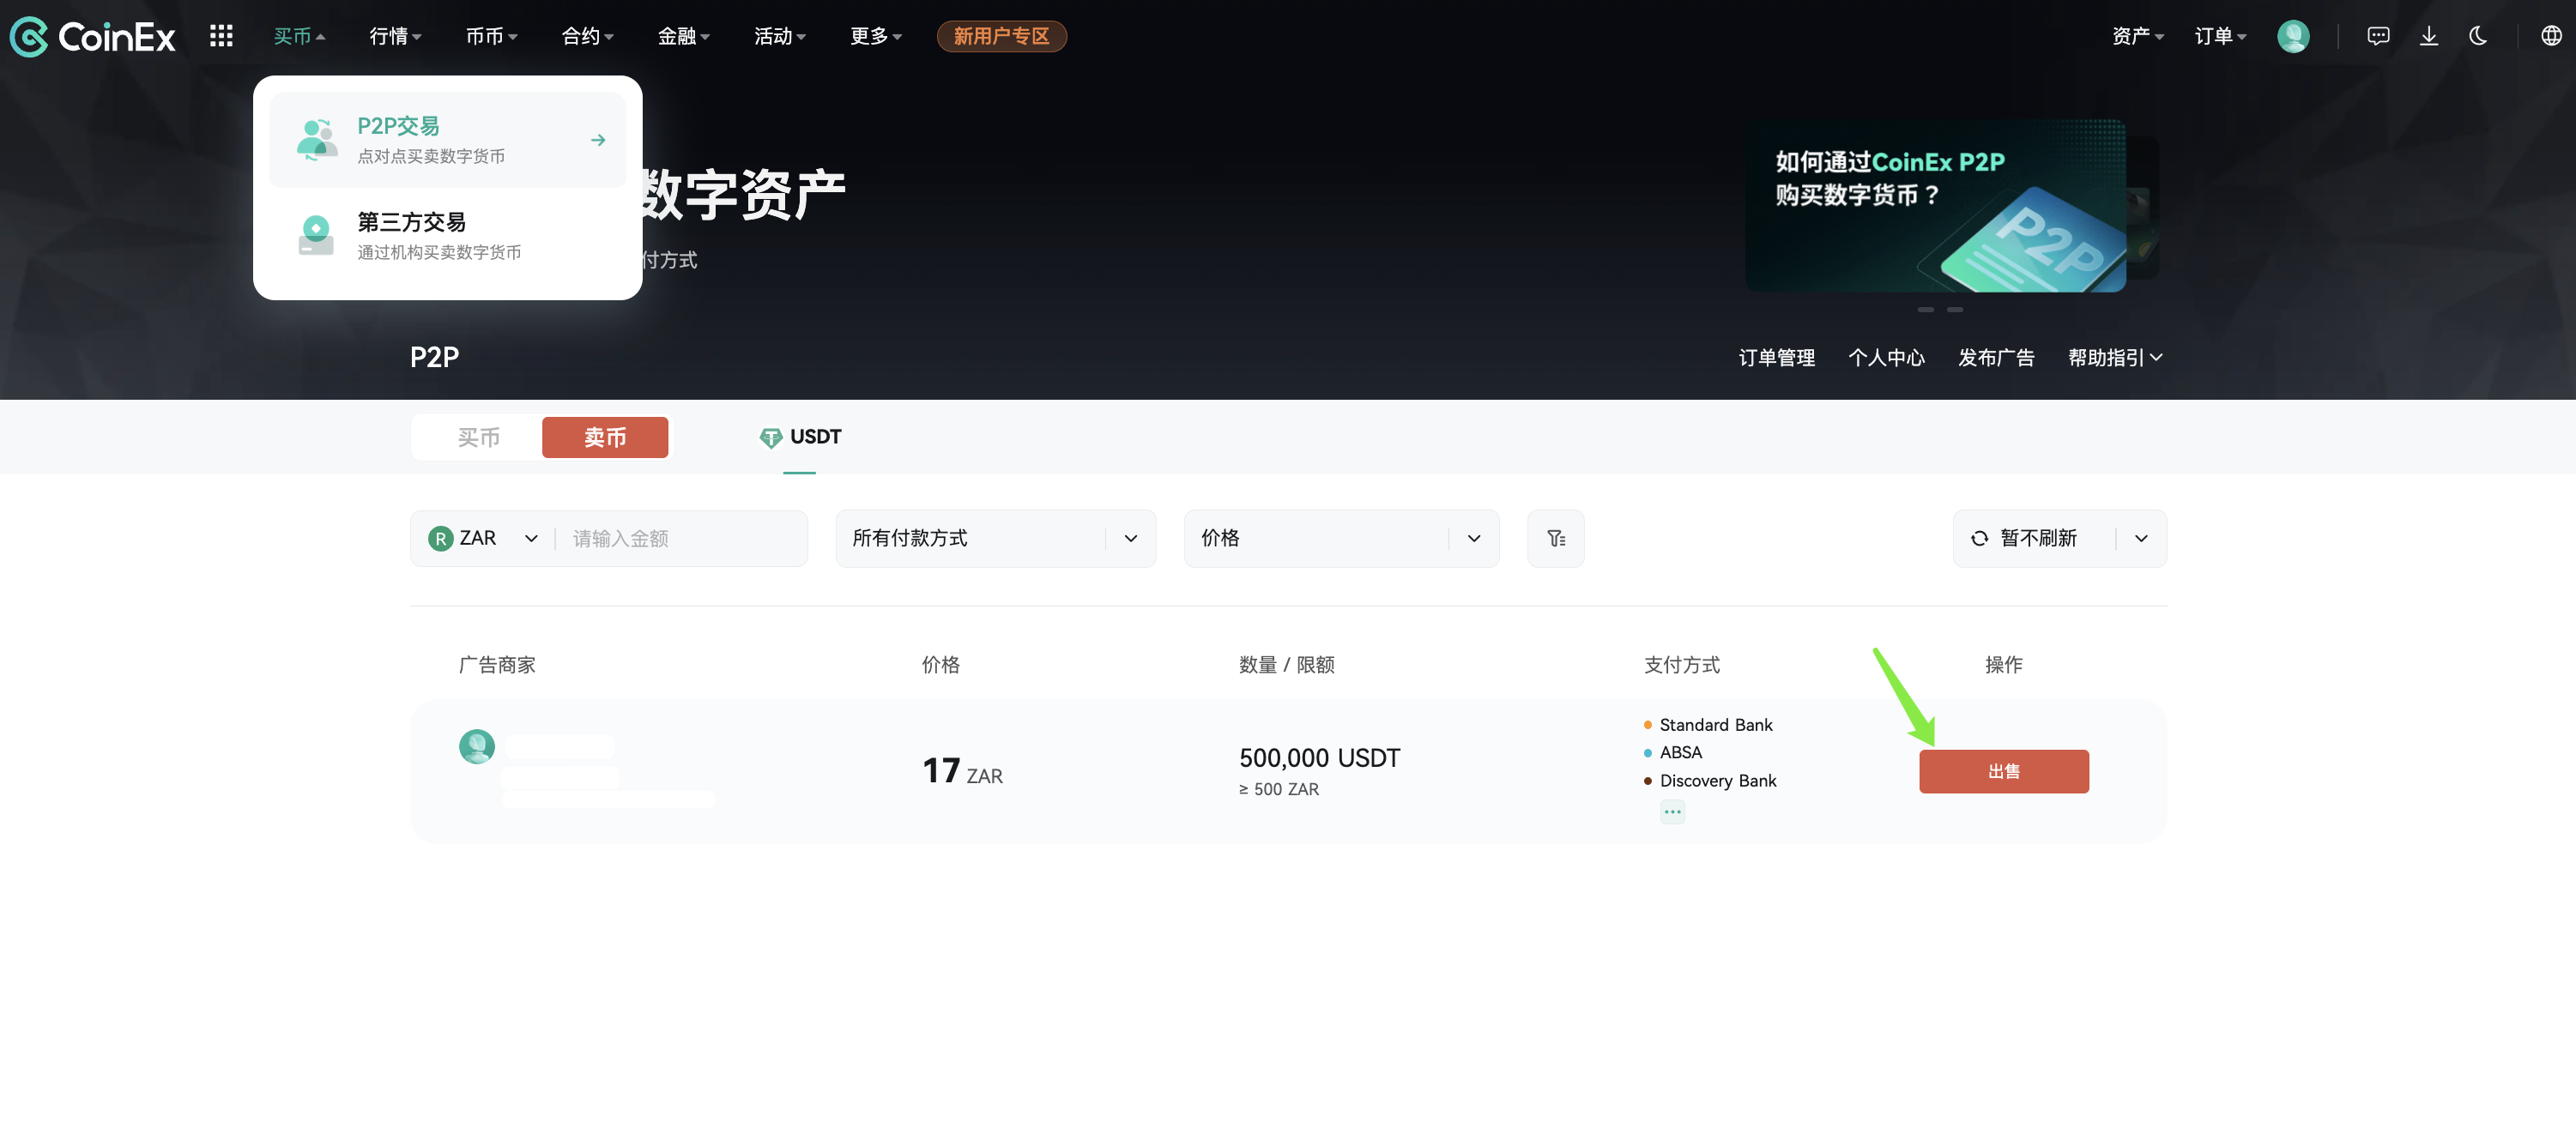Click the Discovery Bank payment label
Screen dimensions: 2576x1122
click(1717, 780)
